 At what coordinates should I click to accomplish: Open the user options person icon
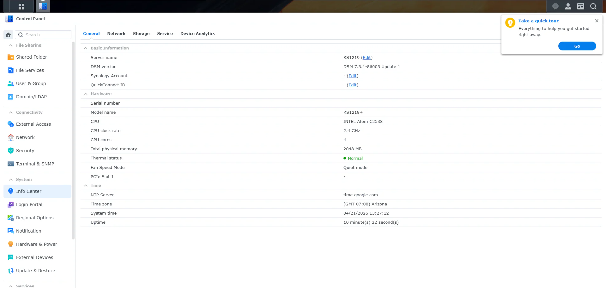coord(568,6)
